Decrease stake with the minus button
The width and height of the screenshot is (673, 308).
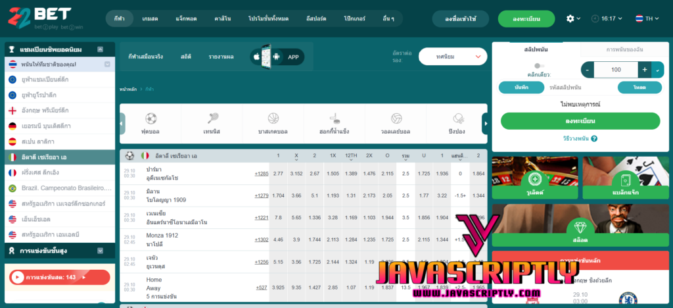pos(588,70)
